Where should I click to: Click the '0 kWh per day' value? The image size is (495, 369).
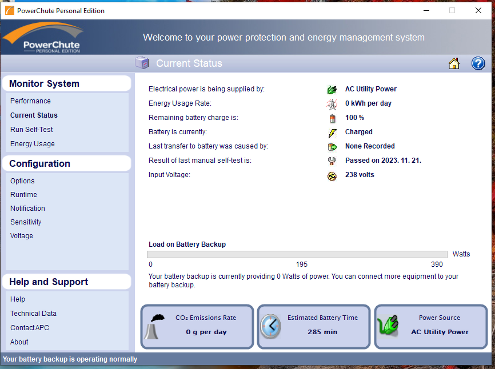[368, 103]
